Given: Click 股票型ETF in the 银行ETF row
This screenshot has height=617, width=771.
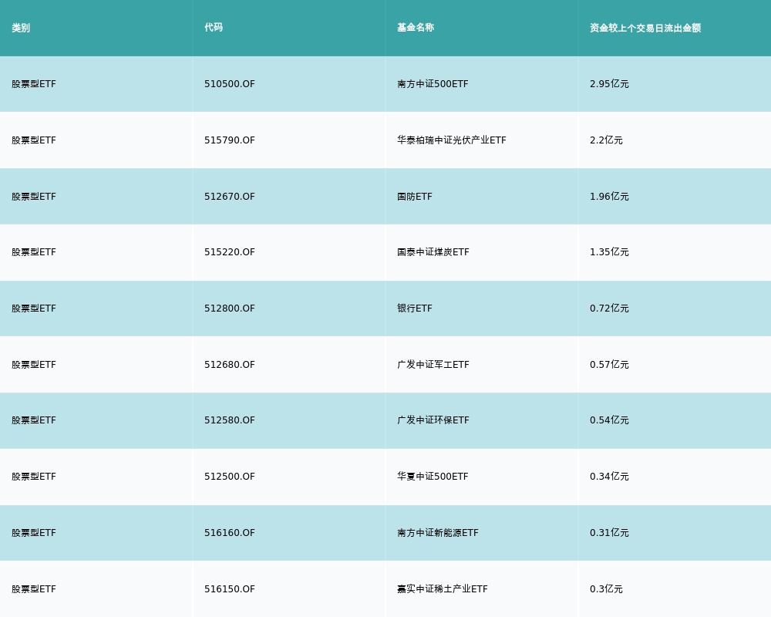Looking at the screenshot, I should pos(34,308).
